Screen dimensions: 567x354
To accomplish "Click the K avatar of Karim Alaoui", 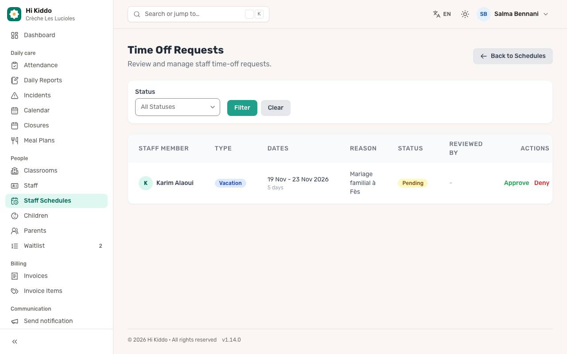I will (146, 183).
